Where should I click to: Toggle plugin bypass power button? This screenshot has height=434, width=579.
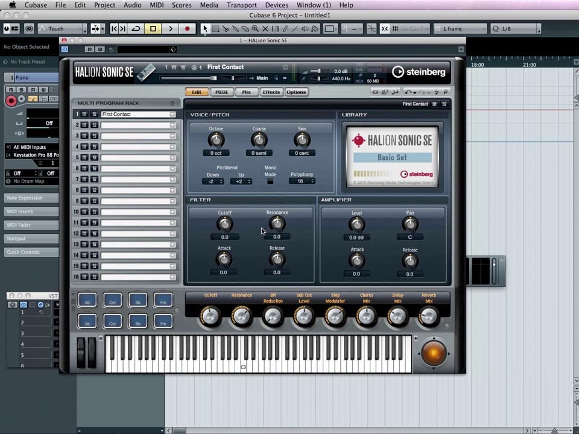[65, 49]
